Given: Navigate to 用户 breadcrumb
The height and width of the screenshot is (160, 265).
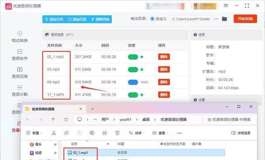Looking at the screenshot, I should 105,120.
